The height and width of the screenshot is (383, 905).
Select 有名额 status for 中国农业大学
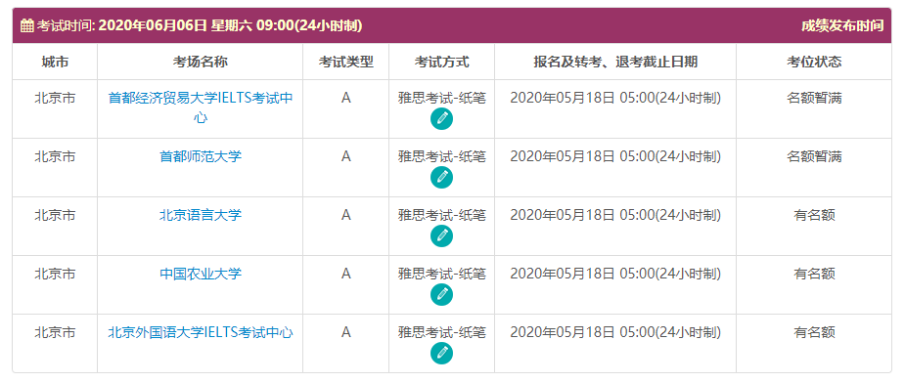click(x=814, y=274)
